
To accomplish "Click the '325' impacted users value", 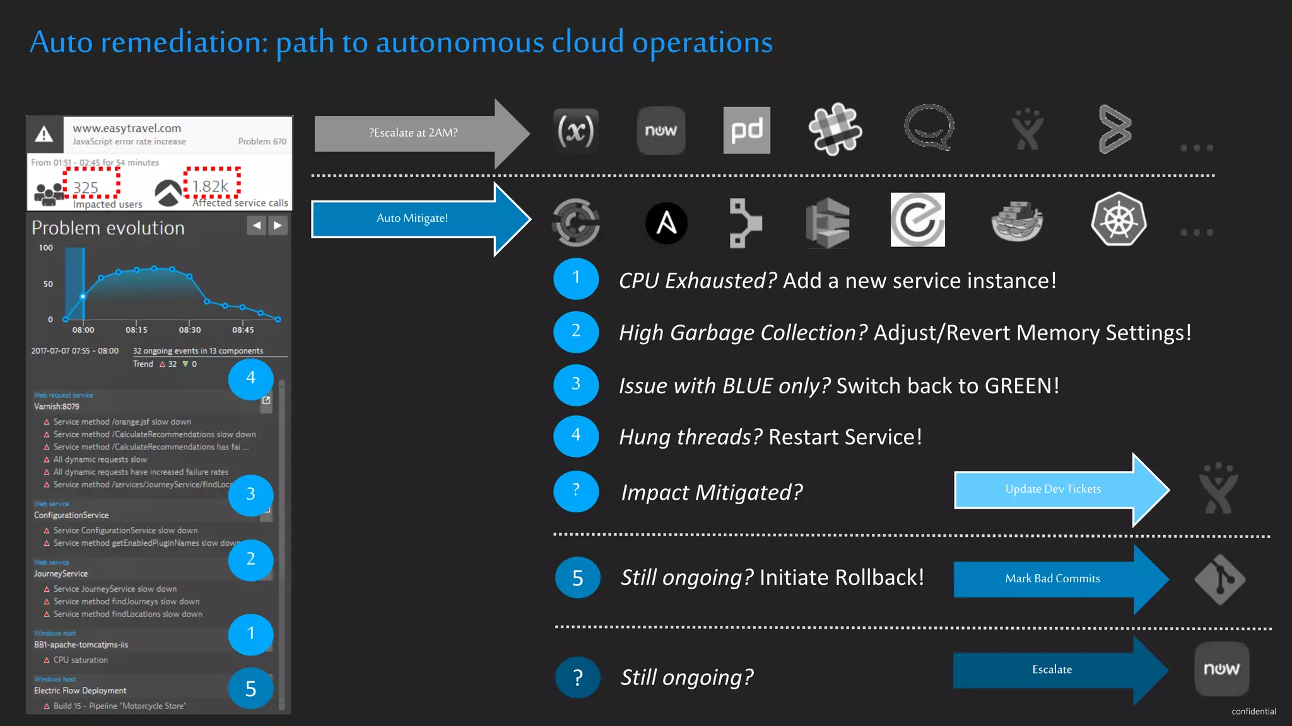I will pos(86,188).
